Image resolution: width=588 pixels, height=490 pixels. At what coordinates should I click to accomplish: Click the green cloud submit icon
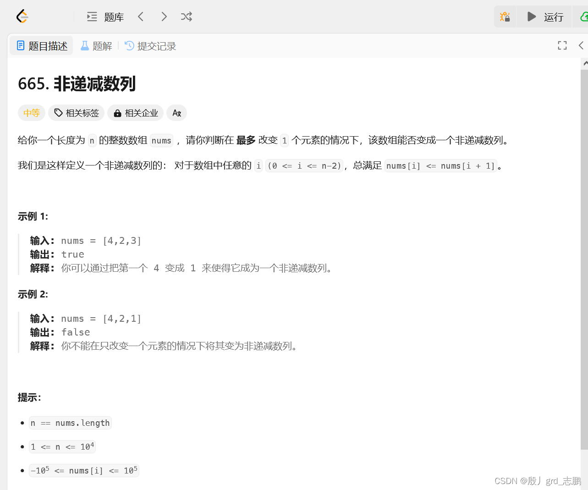[x=583, y=17]
